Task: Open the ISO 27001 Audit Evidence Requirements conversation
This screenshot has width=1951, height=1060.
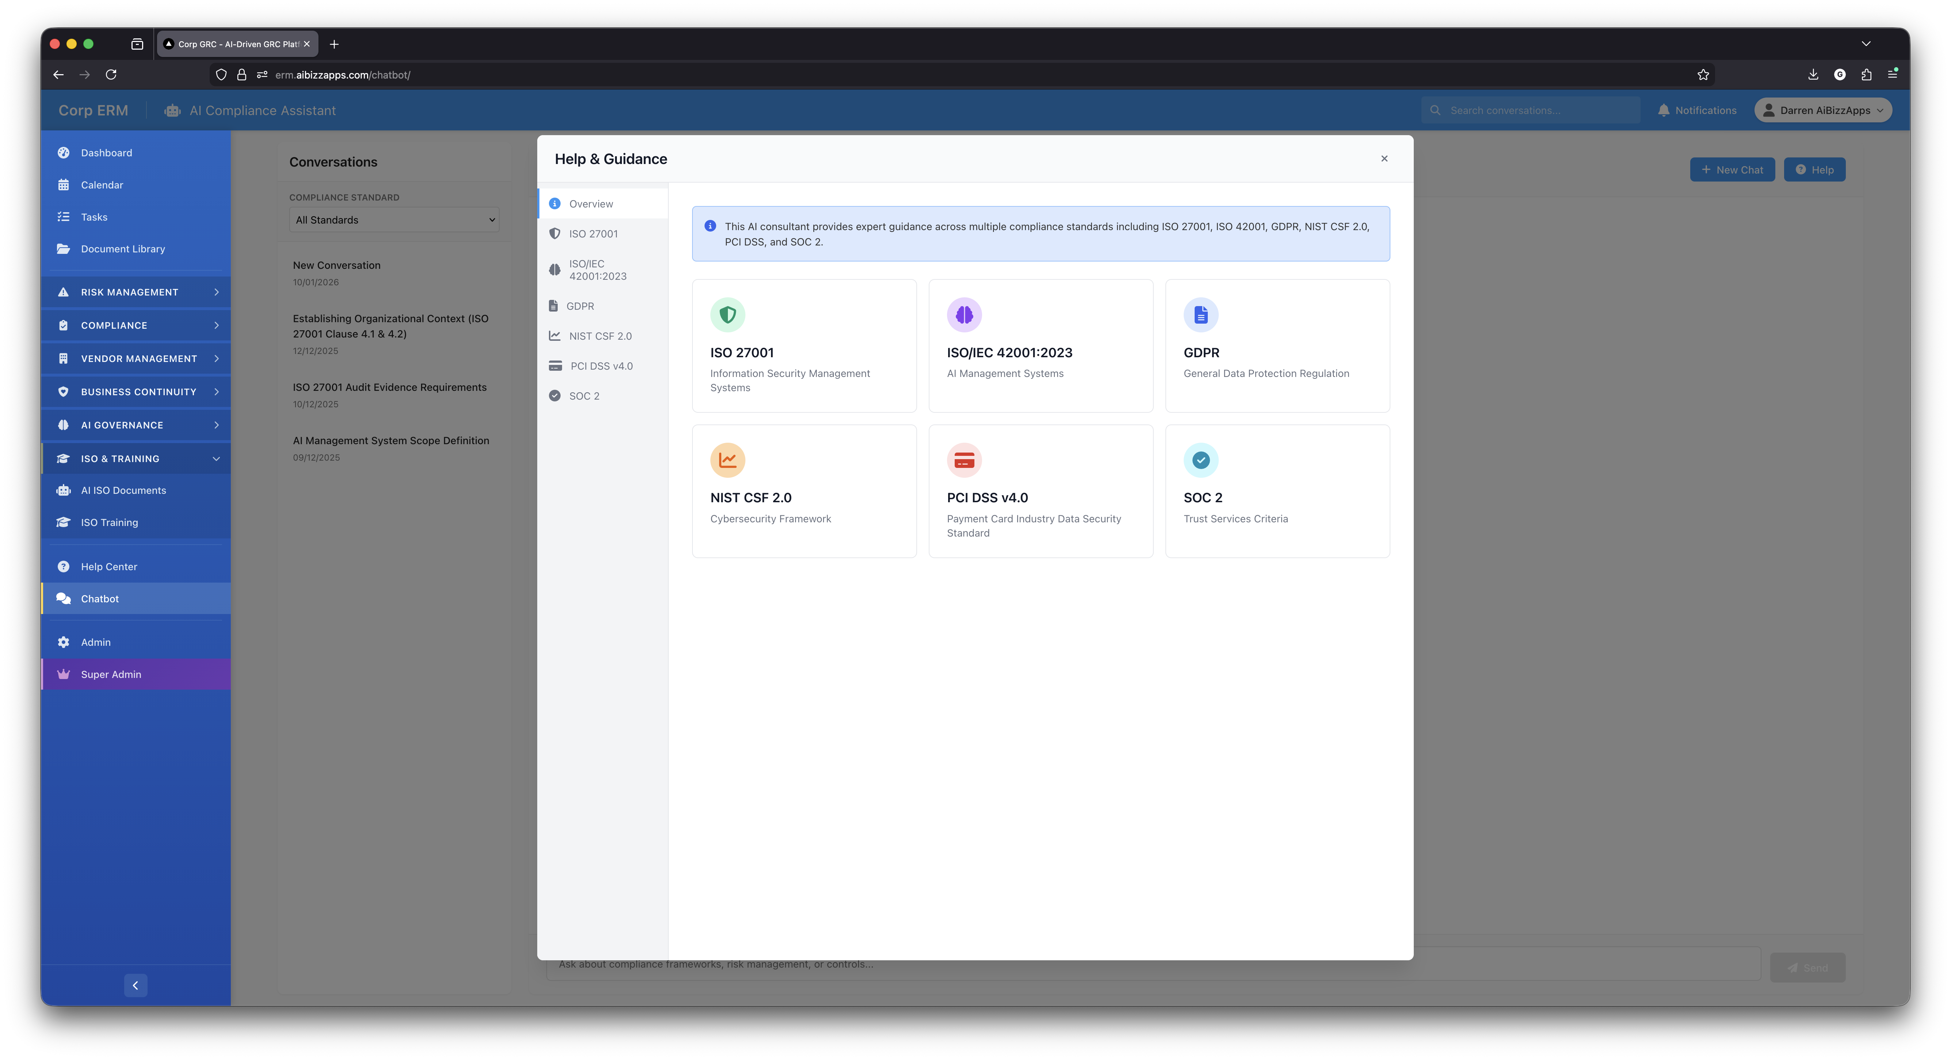Action: pyautogui.click(x=389, y=387)
